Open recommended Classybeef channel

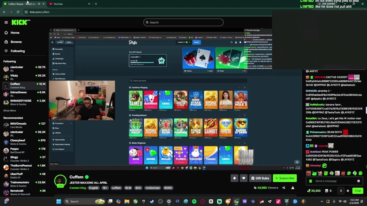(24, 142)
